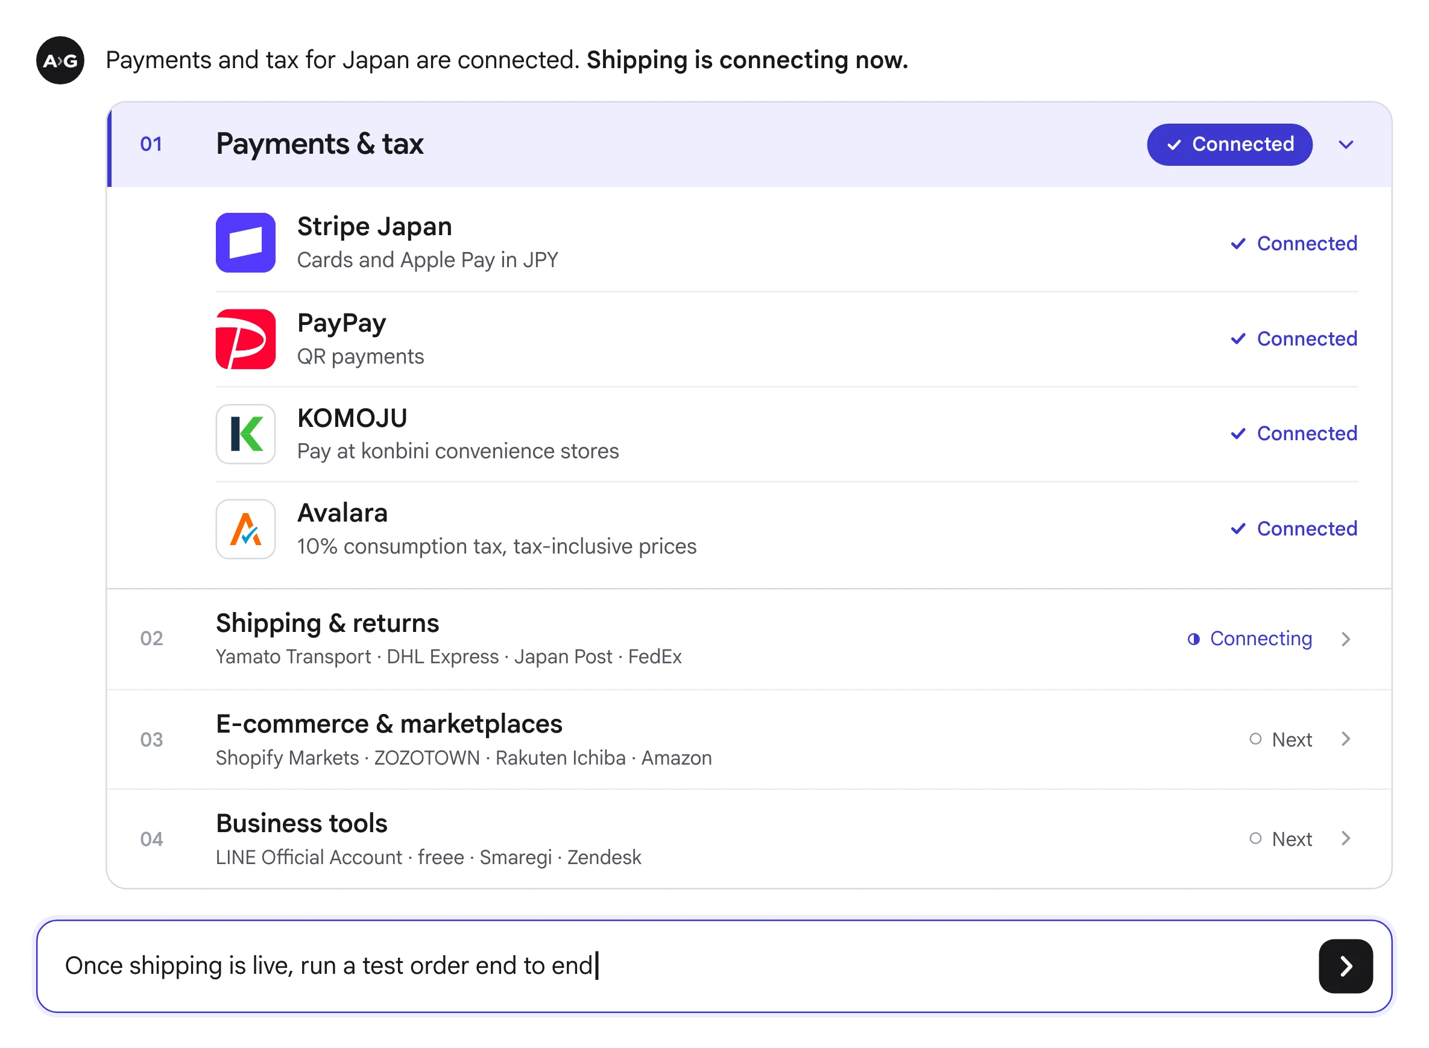Click the Shopify Markets marketplaces line

click(x=464, y=758)
